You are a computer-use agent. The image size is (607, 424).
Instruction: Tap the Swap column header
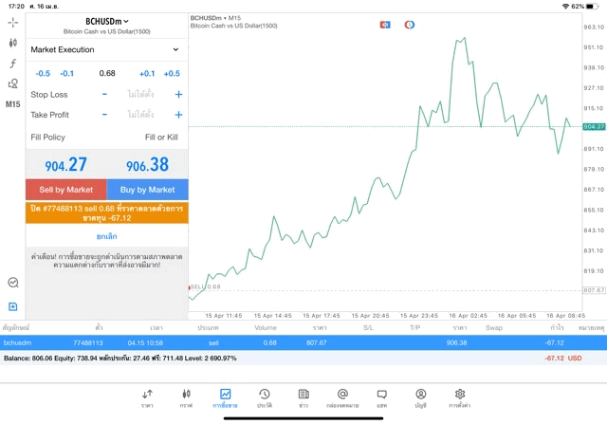click(494, 327)
